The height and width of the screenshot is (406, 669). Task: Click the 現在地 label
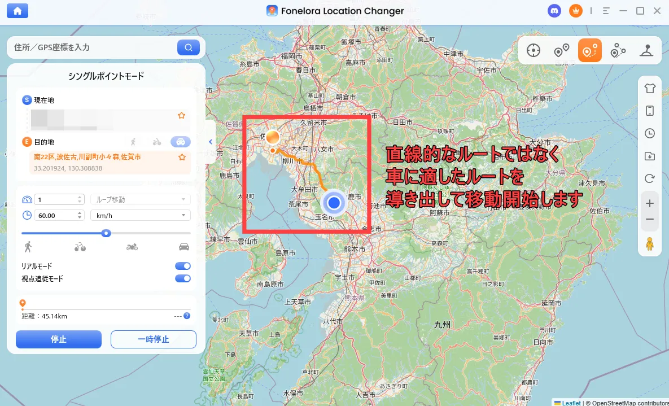44,101
